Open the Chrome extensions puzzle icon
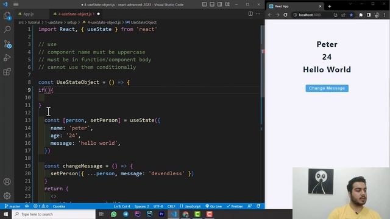 pos(361,15)
